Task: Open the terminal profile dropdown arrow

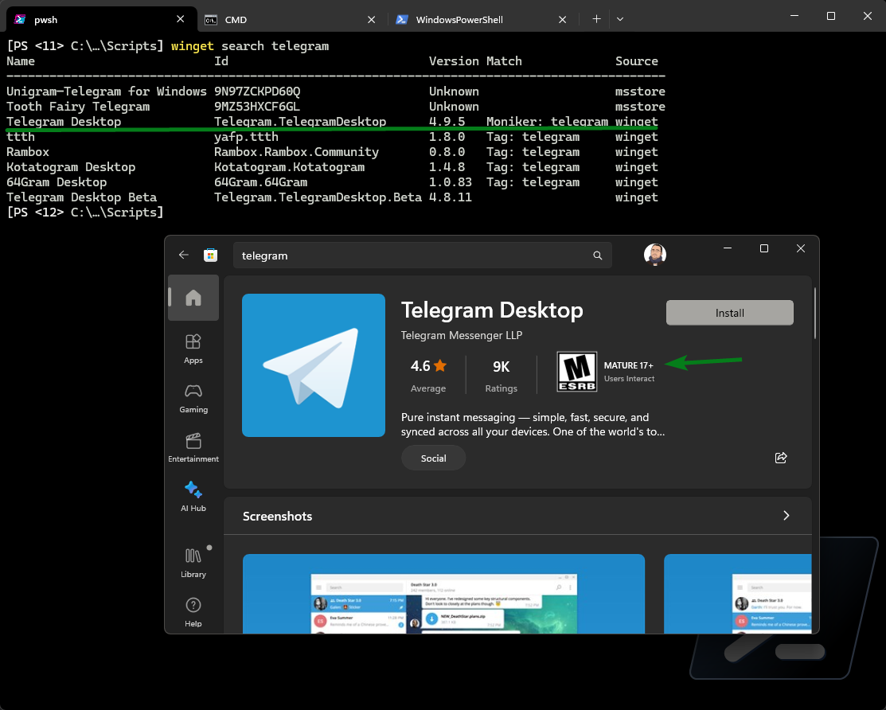Action: (620, 19)
